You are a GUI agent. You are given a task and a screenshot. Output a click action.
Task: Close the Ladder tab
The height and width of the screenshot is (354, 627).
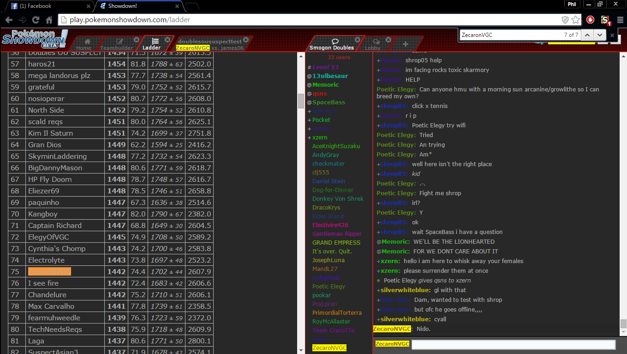[167, 40]
